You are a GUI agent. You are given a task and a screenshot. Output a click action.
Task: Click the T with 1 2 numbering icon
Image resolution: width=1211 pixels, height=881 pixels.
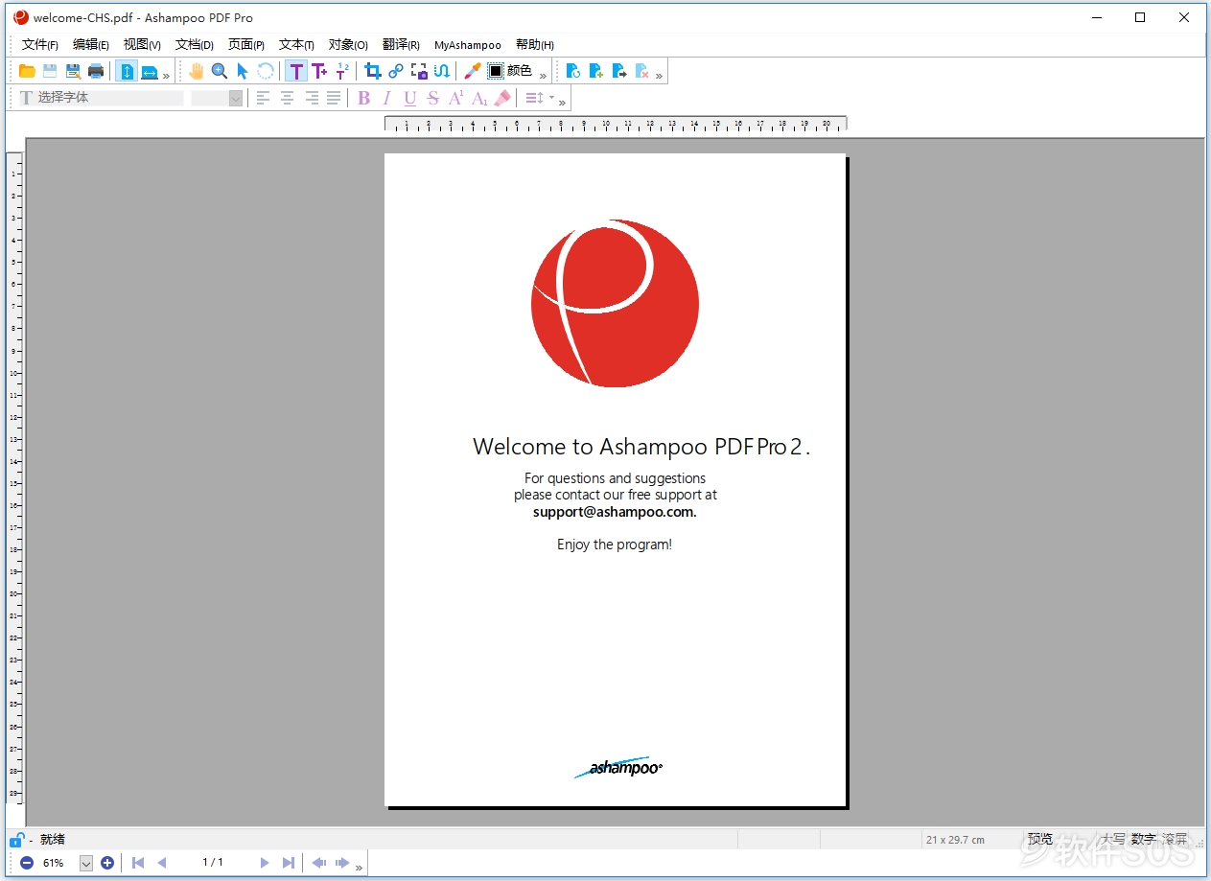(x=342, y=71)
